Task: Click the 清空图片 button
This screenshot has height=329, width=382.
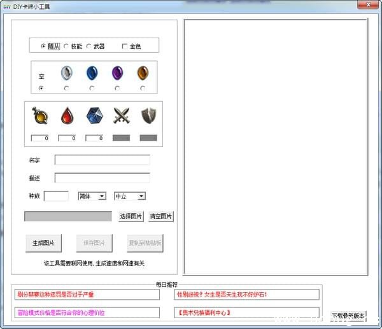Action: coord(161,216)
